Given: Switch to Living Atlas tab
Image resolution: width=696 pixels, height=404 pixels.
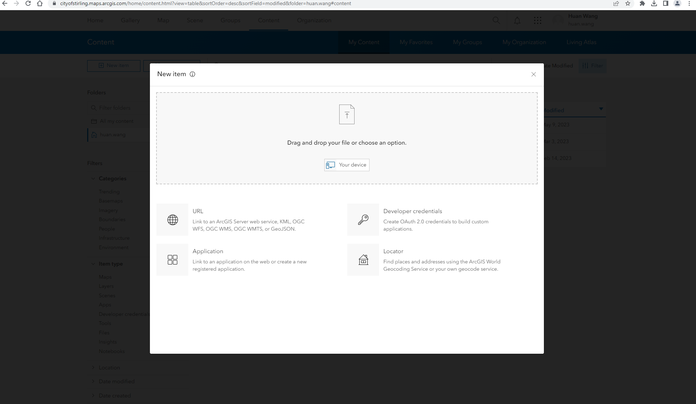Looking at the screenshot, I should (581, 42).
